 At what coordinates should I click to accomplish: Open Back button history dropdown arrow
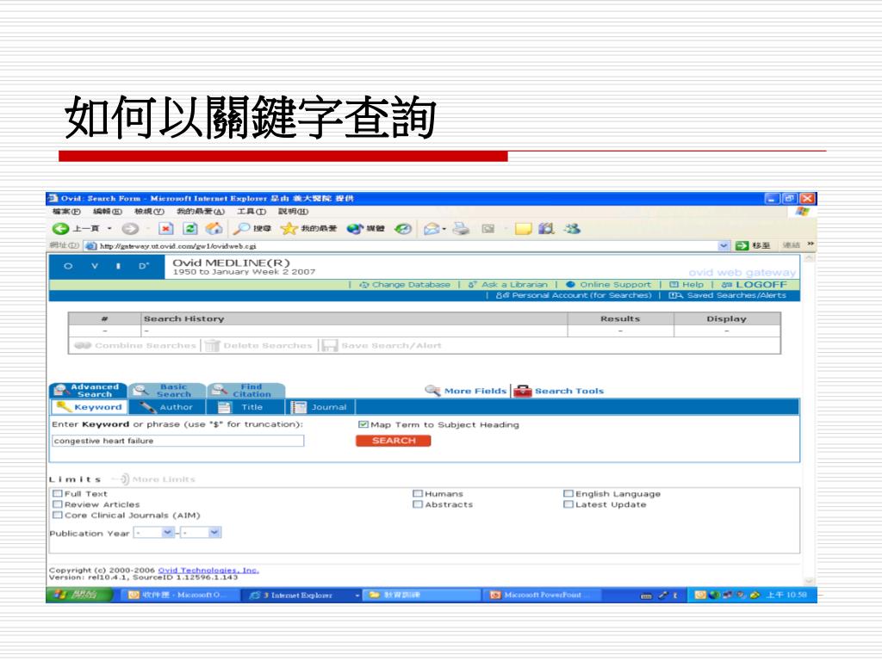pos(109,229)
